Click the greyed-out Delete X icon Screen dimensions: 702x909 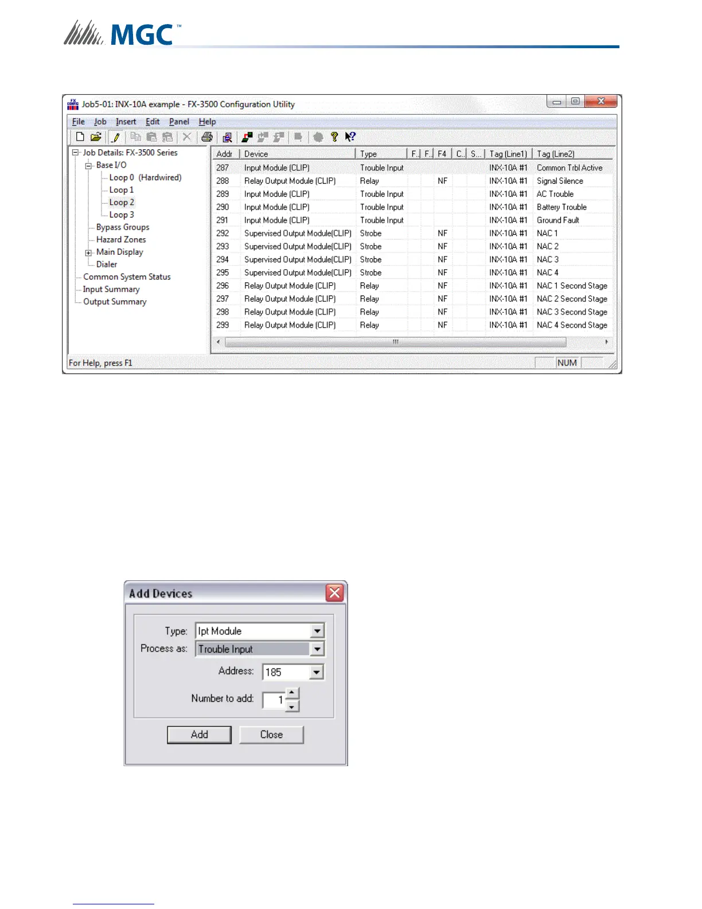click(x=186, y=137)
